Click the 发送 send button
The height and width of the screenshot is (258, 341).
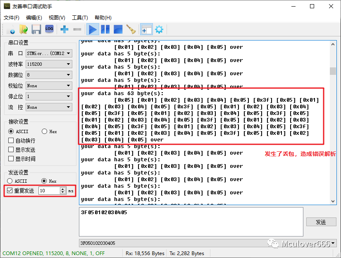click(321, 222)
